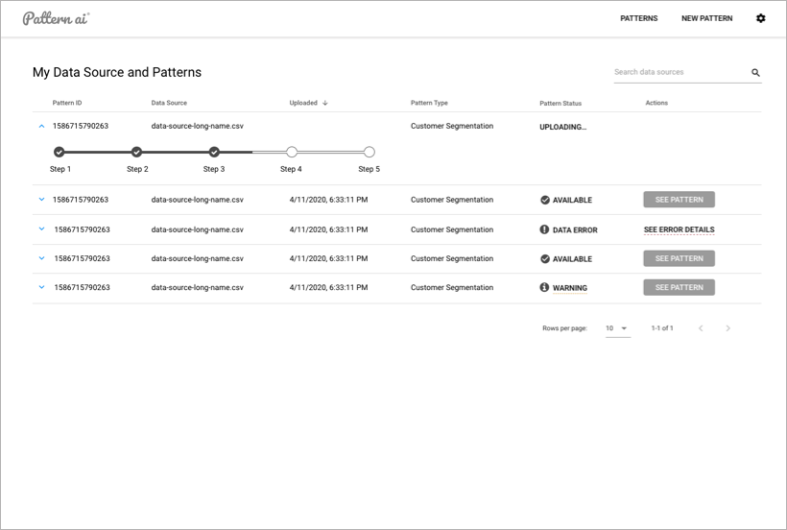Click the Search data sources field
The height and width of the screenshot is (530, 787).
(x=678, y=72)
